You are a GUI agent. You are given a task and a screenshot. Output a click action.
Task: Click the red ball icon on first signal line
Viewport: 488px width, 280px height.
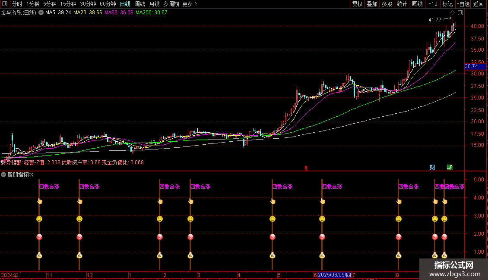[x=39, y=237]
